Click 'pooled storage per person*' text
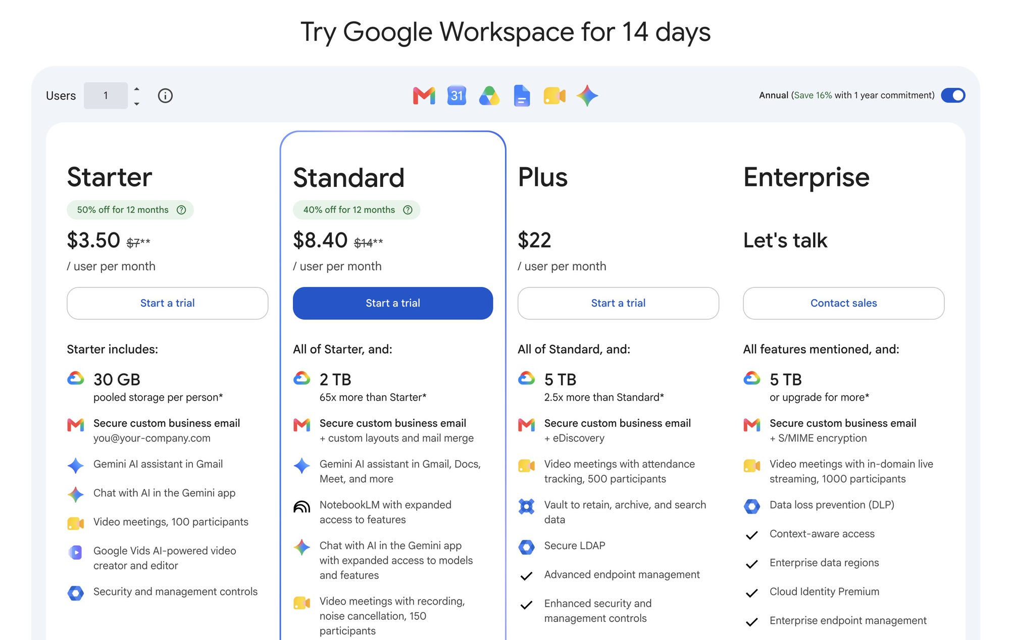This screenshot has height=640, width=1010. pyautogui.click(x=158, y=398)
